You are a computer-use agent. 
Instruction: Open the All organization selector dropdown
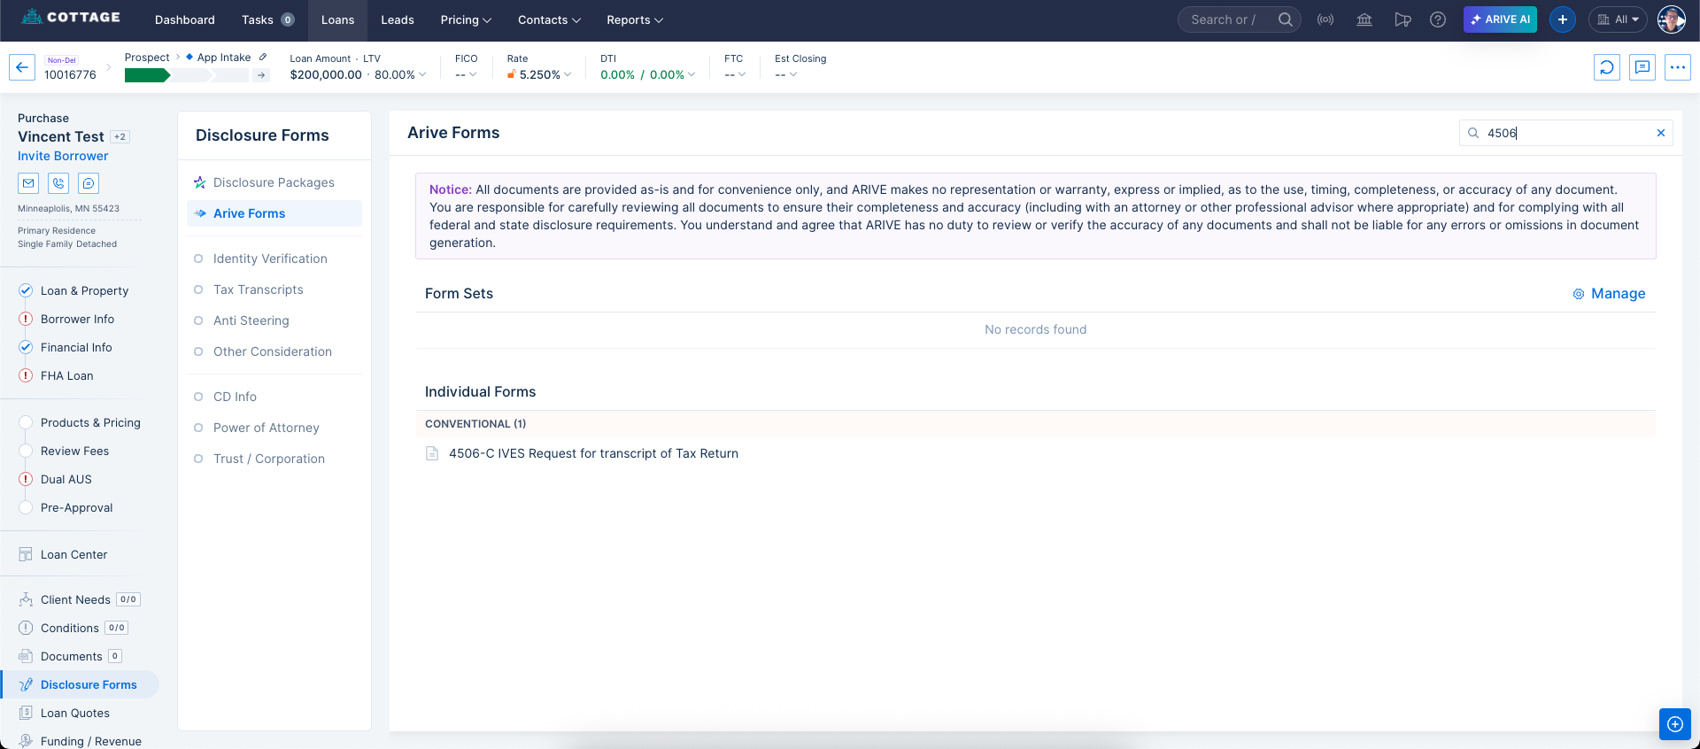[x=1619, y=19]
